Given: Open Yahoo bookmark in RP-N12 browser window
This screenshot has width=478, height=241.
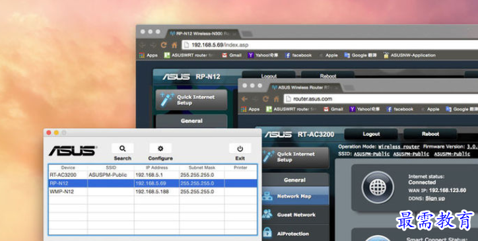Looking at the screenshot, I should 263,55.
